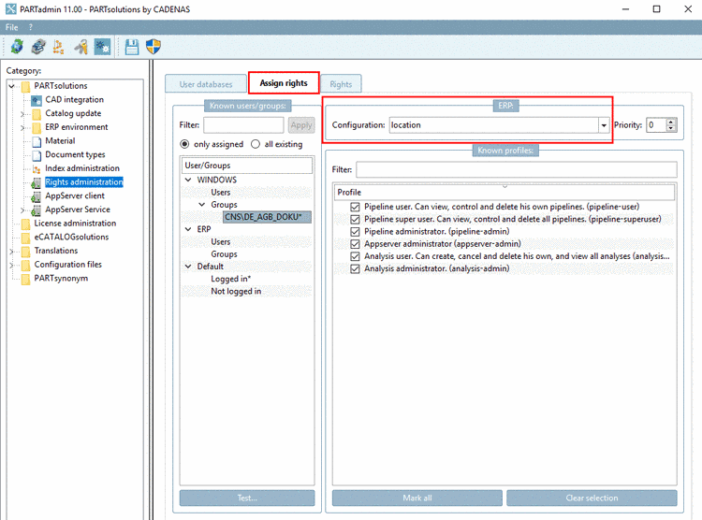Viewport: 702px width, 520px height.
Task: Click the Known profiles Filter field
Action: [517, 169]
